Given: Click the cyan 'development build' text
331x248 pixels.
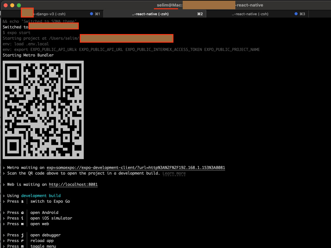Looking at the screenshot, I should coord(41,196).
